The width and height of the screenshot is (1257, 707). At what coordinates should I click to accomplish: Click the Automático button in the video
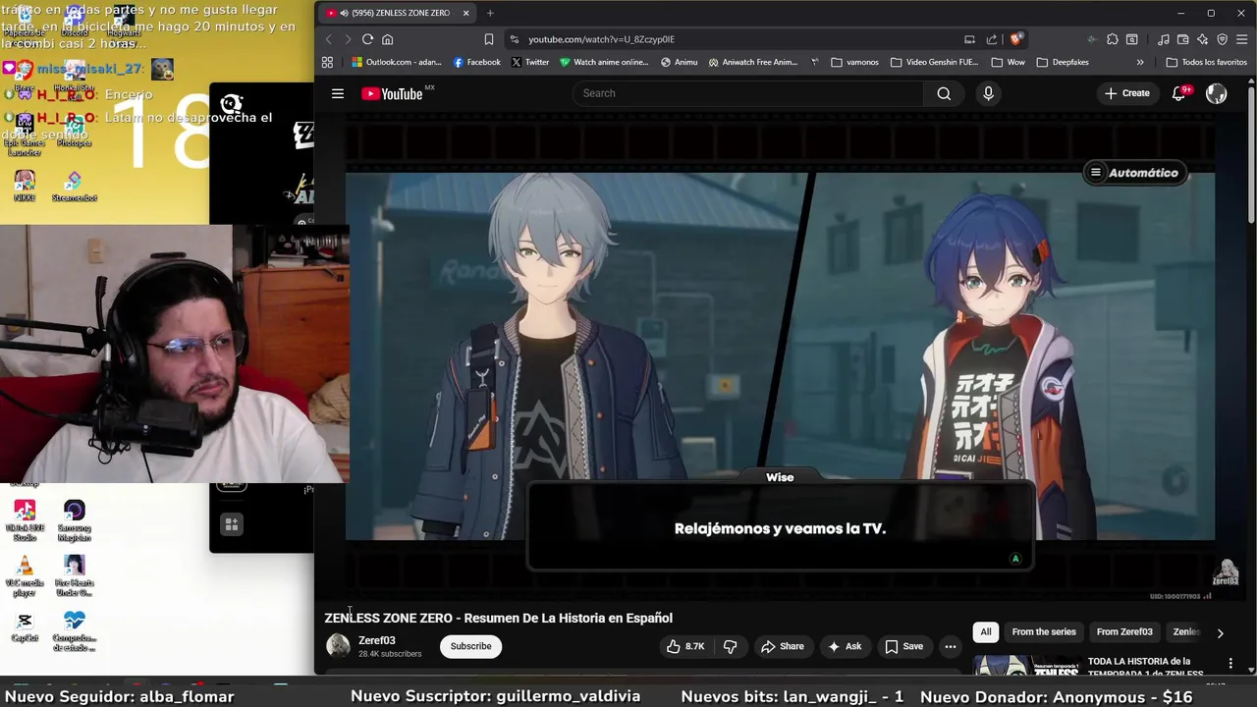tap(1134, 173)
